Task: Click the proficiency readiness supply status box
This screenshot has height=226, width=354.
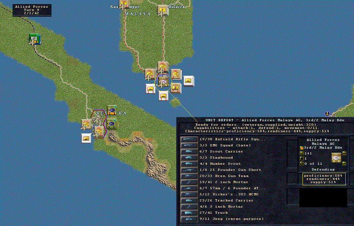Action: point(324,179)
